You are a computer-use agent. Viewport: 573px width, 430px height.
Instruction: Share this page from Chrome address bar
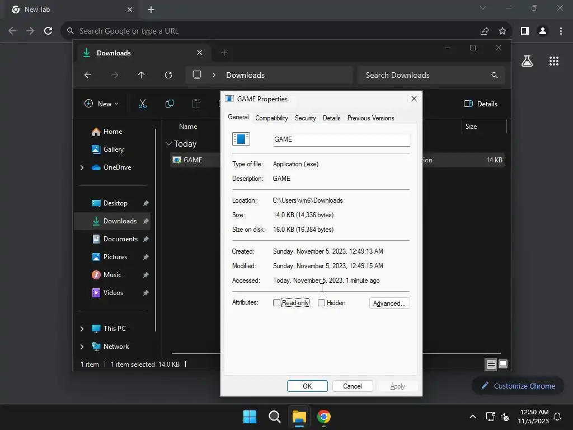(x=485, y=31)
